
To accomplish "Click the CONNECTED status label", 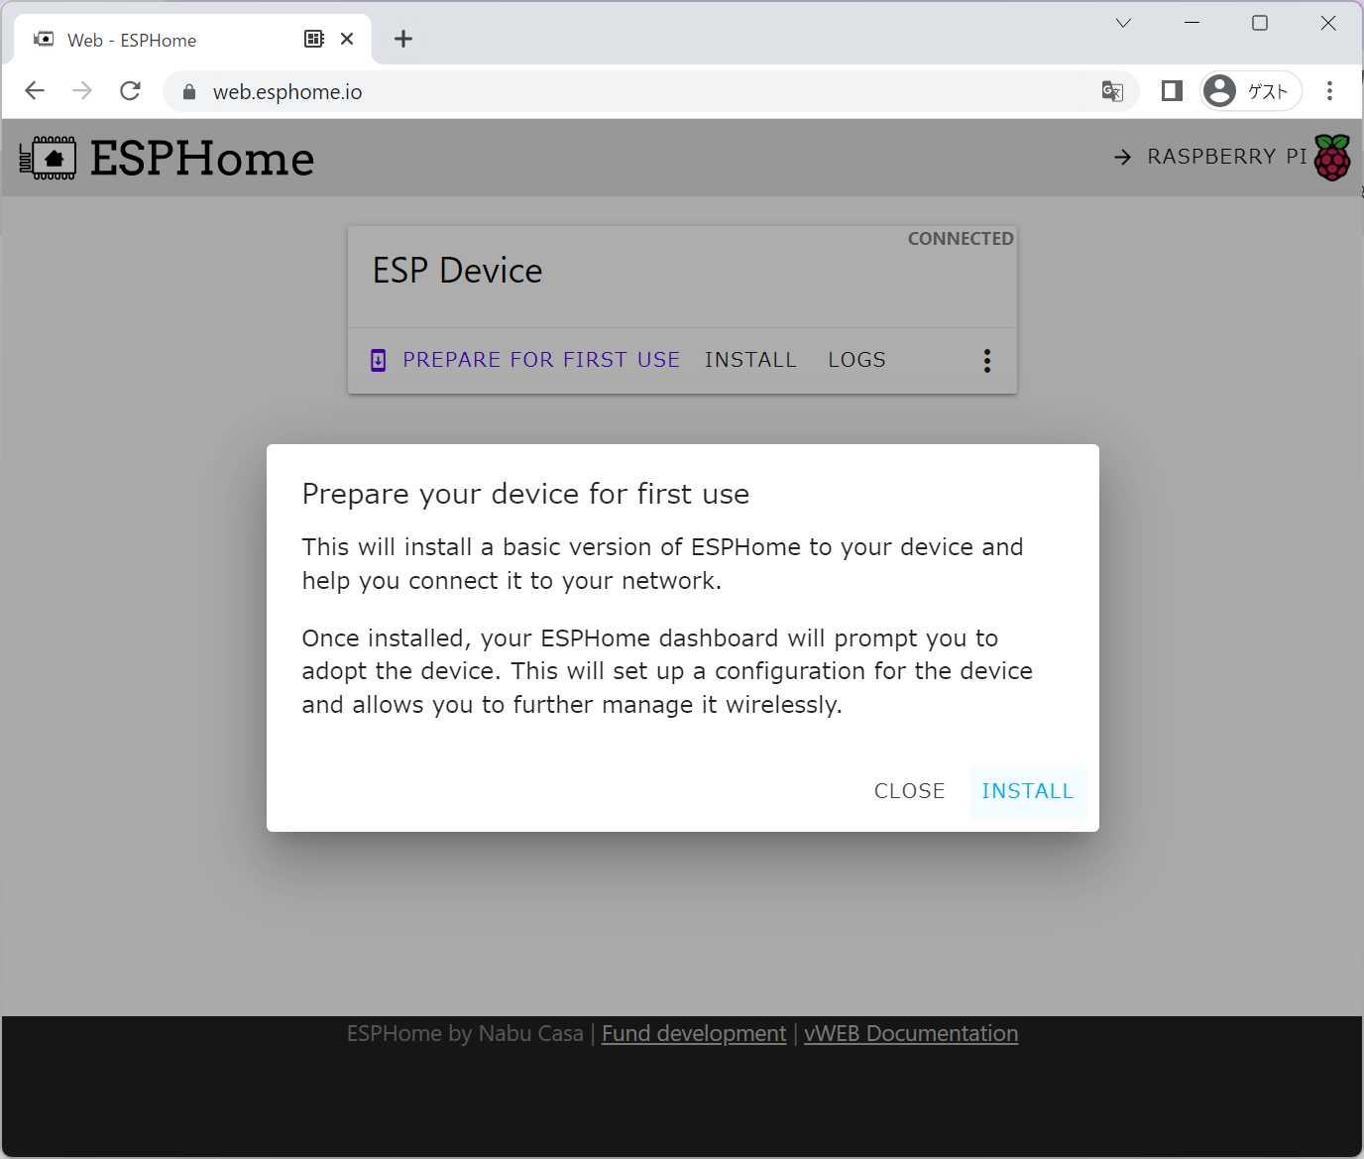I will 960,238.
